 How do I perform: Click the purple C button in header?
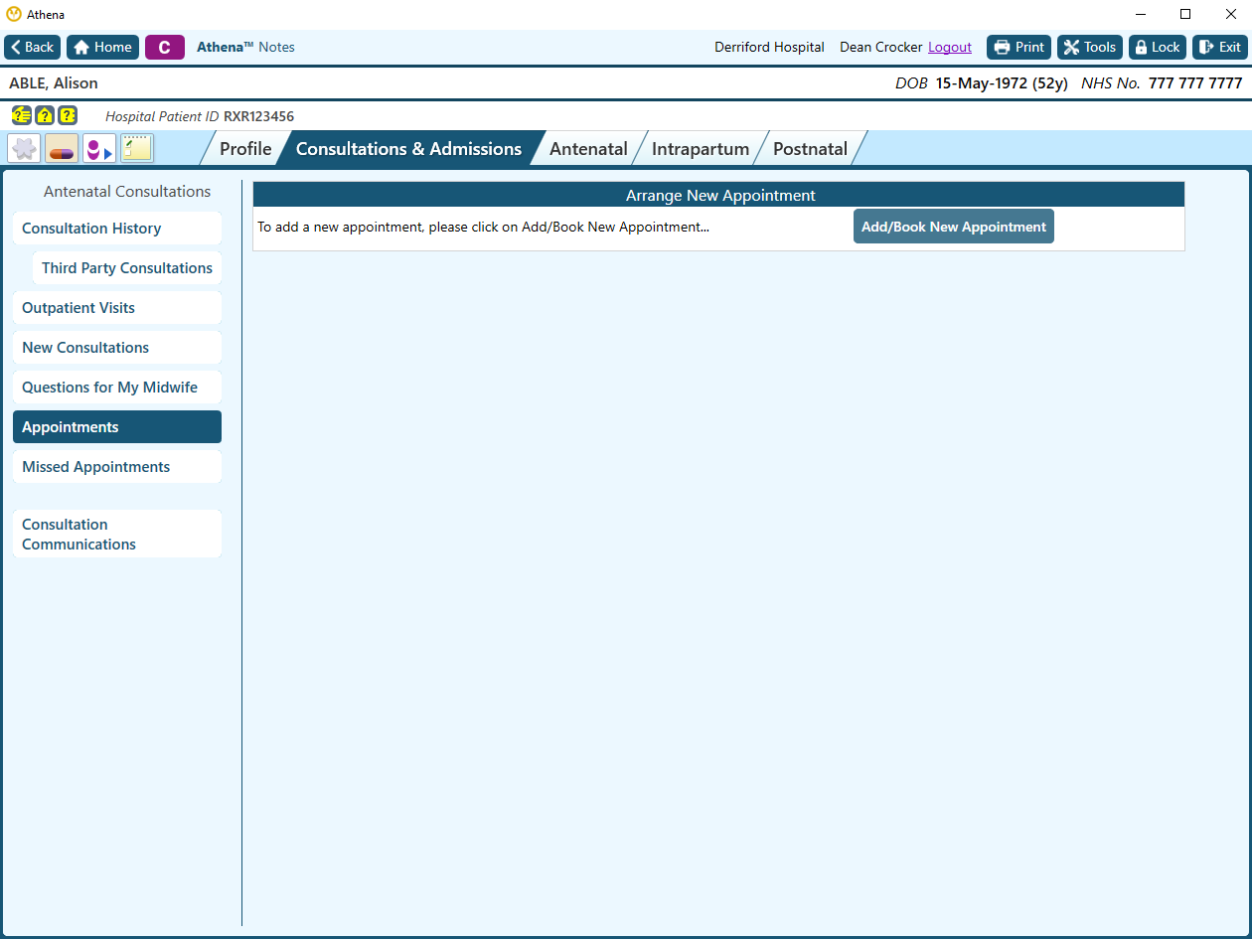tap(165, 47)
